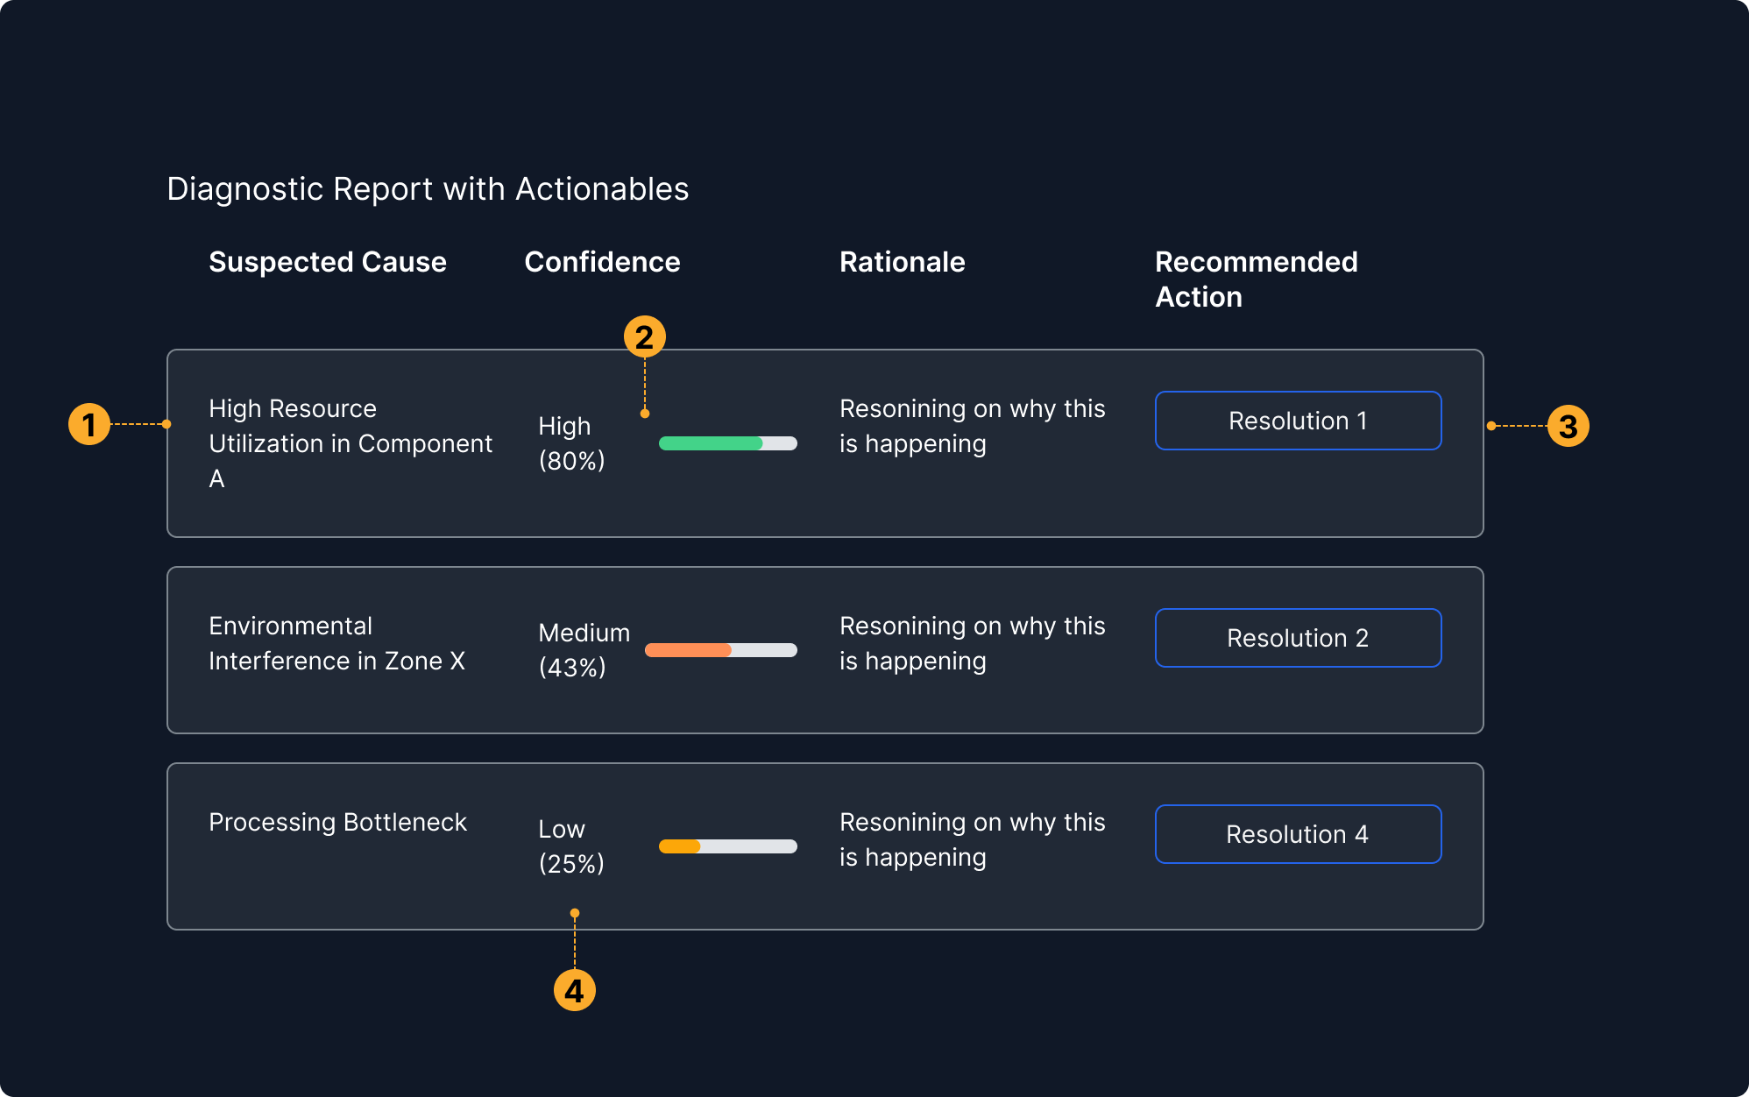The image size is (1749, 1097).
Task: Click the Medium (43%) confidence label
Action: 584,650
